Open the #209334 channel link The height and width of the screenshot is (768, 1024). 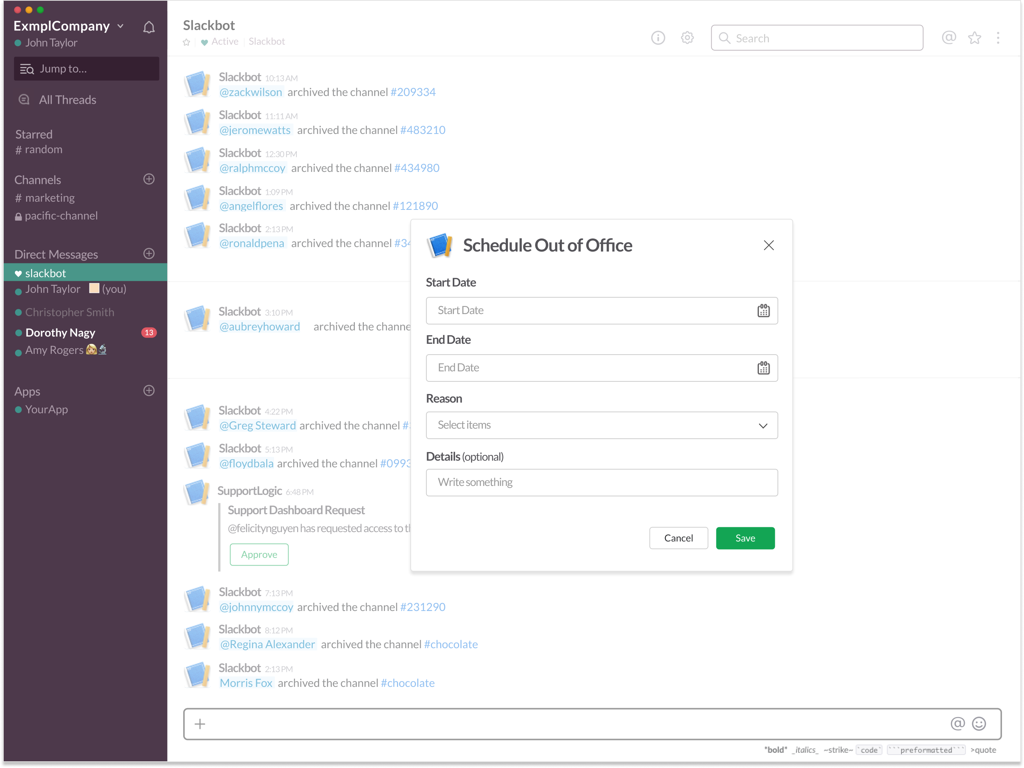(x=413, y=92)
